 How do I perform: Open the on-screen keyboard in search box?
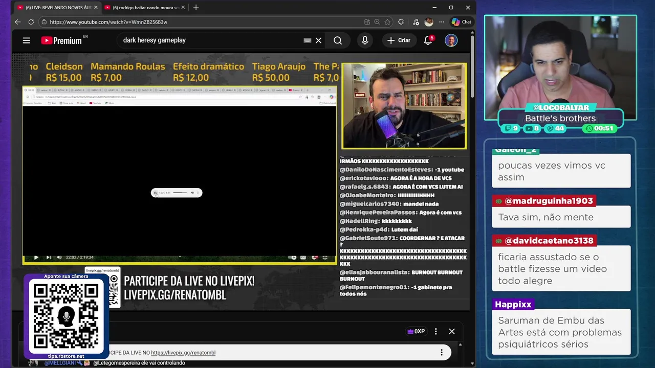click(x=308, y=40)
